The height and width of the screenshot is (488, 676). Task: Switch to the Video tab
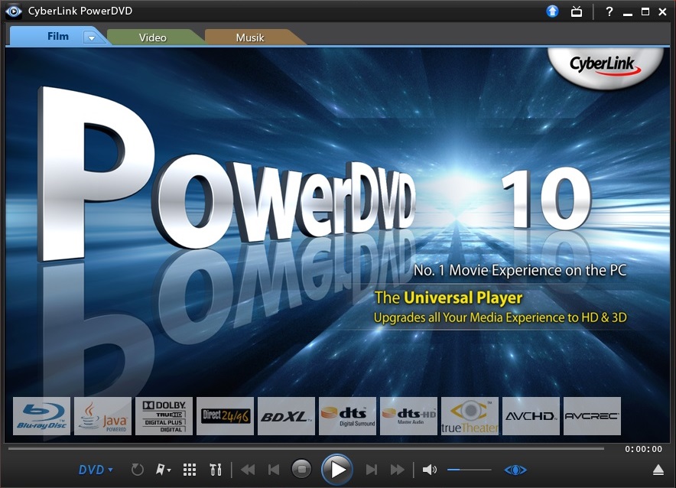[x=153, y=37]
